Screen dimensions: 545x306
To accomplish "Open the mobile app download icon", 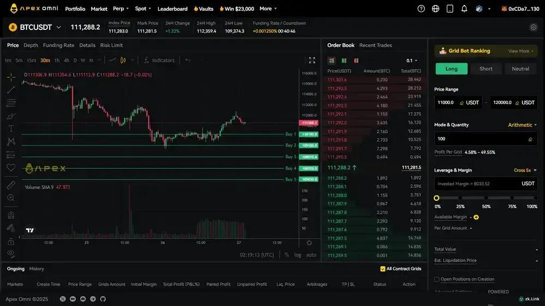I will 450,9.
